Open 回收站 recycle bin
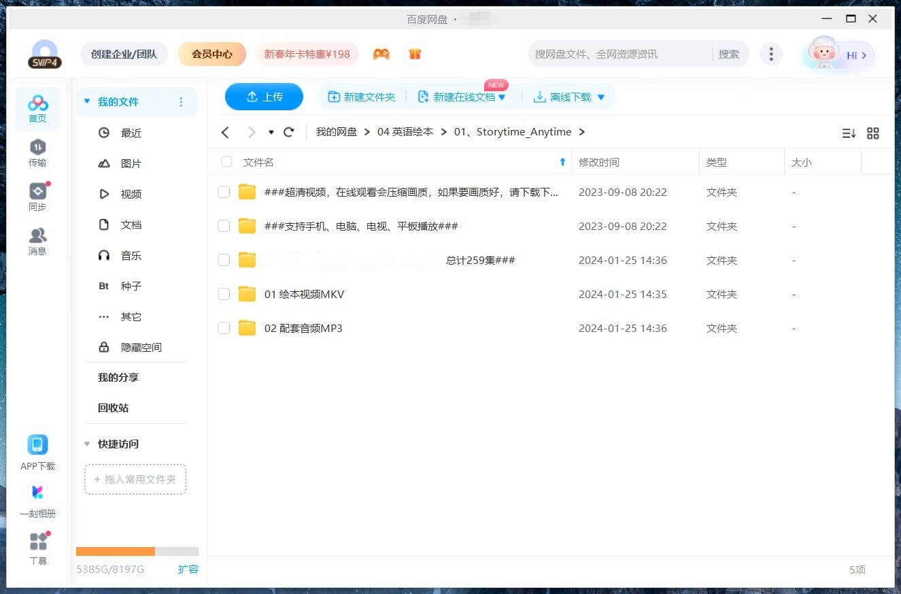This screenshot has height=594, width=901. coord(113,408)
